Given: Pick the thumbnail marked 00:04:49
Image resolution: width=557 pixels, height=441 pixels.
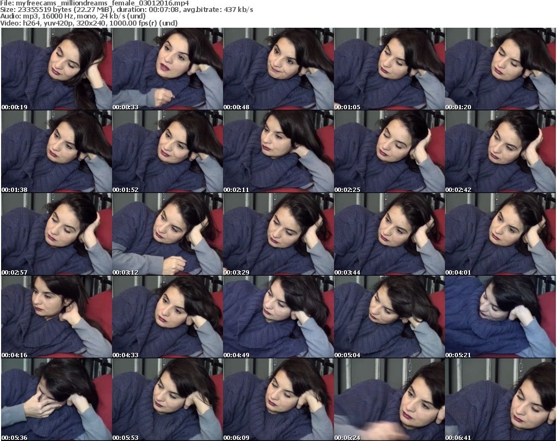Looking at the screenshot, I should [278, 316].
